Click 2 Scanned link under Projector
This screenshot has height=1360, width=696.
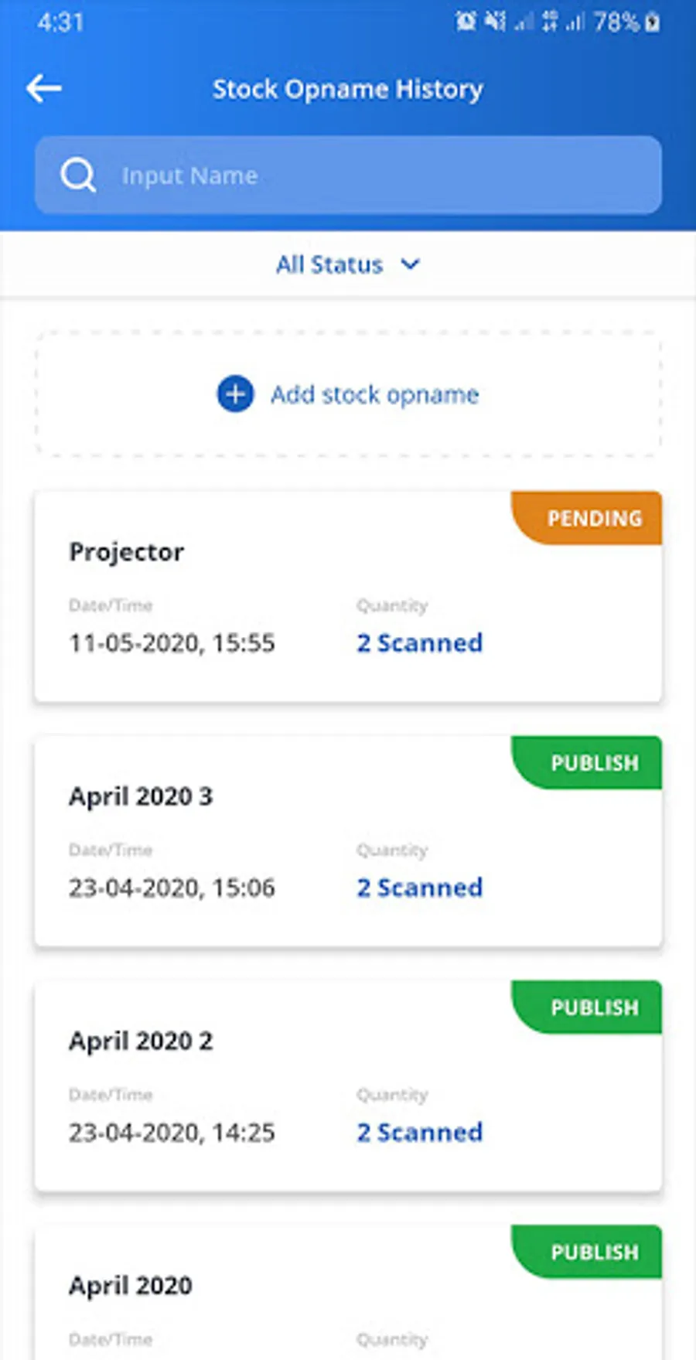tap(419, 643)
